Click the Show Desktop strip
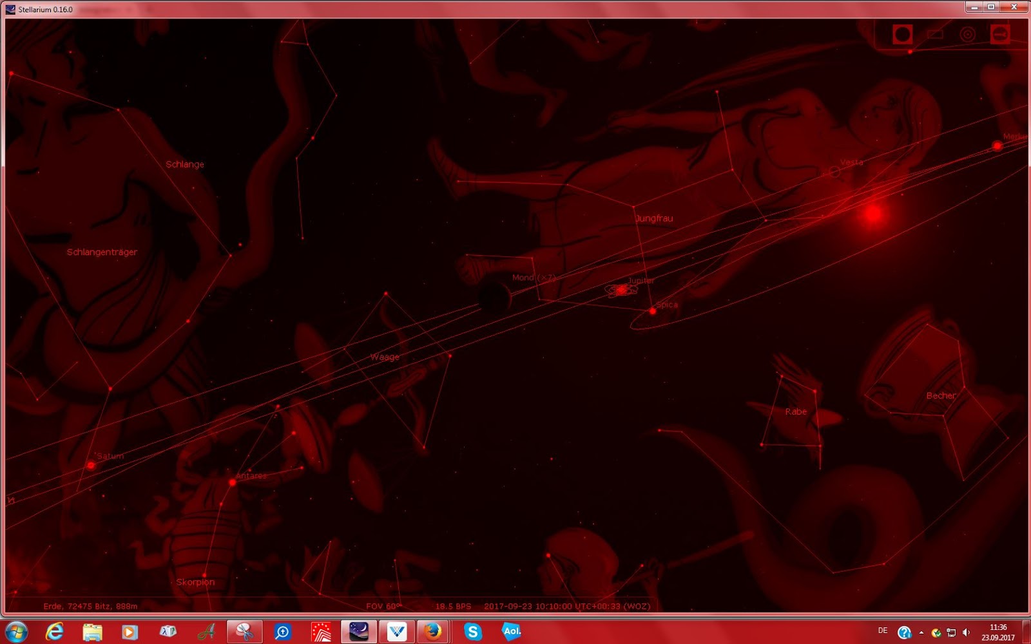This screenshot has height=644, width=1031. point(1026,632)
